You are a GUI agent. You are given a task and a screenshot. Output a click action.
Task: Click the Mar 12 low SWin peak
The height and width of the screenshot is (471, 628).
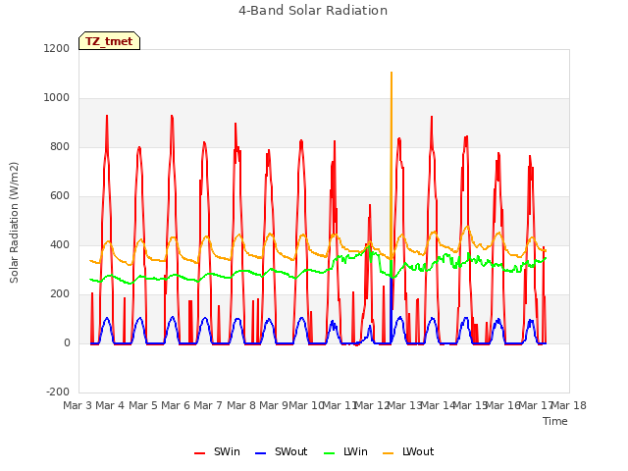pyautogui.click(x=370, y=205)
